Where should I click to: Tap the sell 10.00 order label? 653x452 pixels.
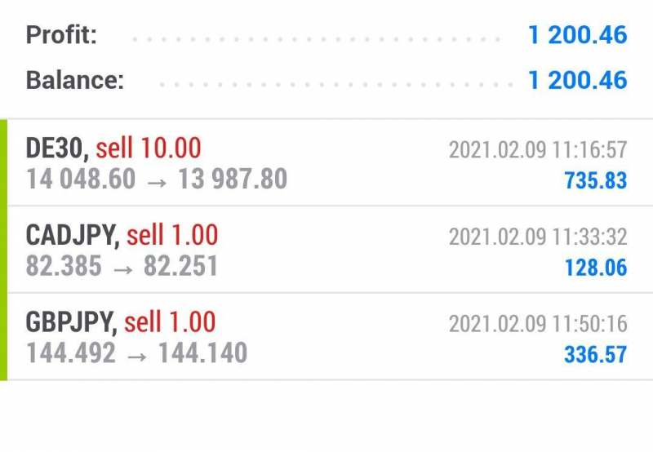click(148, 148)
